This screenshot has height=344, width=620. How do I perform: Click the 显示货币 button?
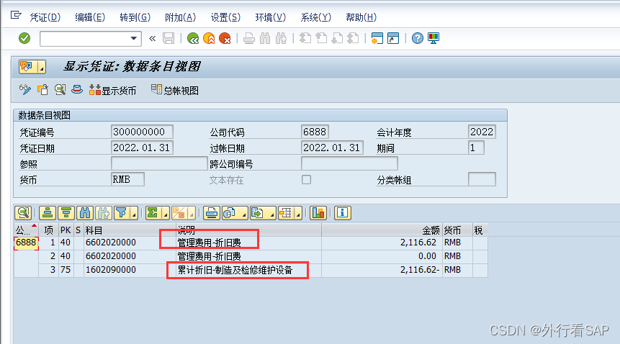click(x=112, y=90)
